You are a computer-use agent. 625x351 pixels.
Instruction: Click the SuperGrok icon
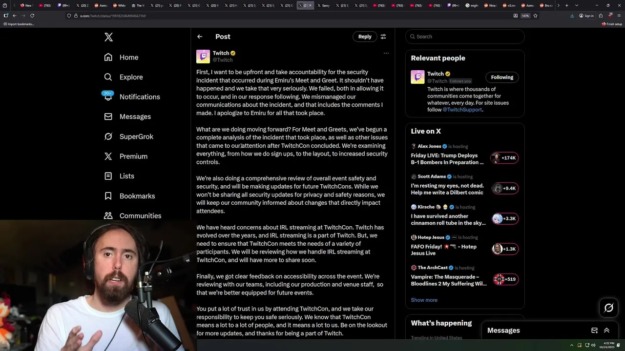click(108, 136)
